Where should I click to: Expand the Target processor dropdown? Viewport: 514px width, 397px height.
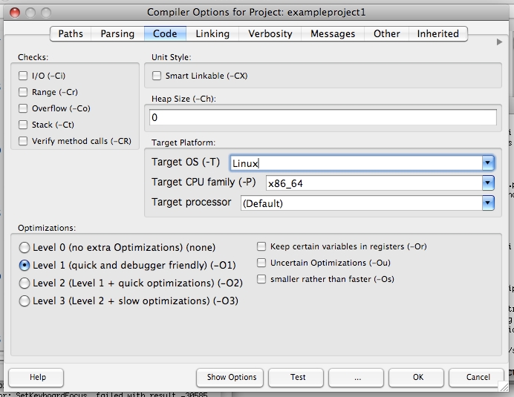(488, 203)
